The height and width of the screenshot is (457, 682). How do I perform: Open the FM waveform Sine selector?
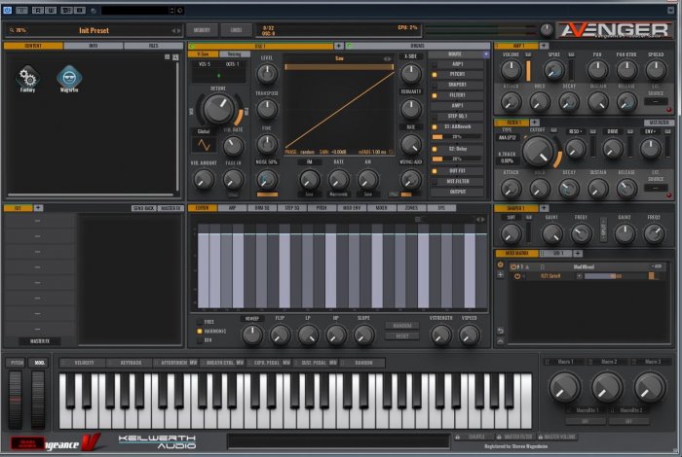click(x=309, y=194)
